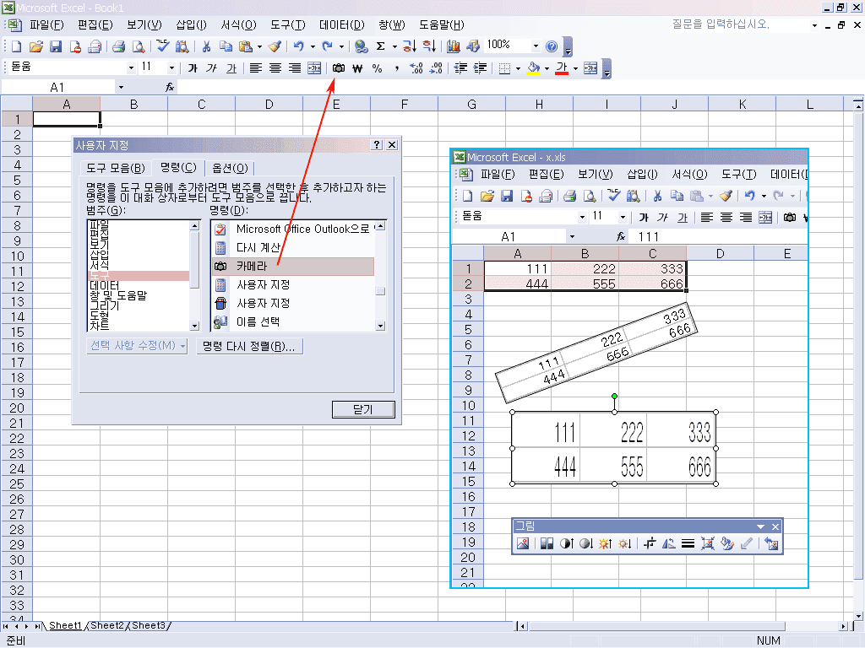865x648 pixels.
Task: Switch to the 옵션(O) tab in dialog
Action: pos(230,168)
